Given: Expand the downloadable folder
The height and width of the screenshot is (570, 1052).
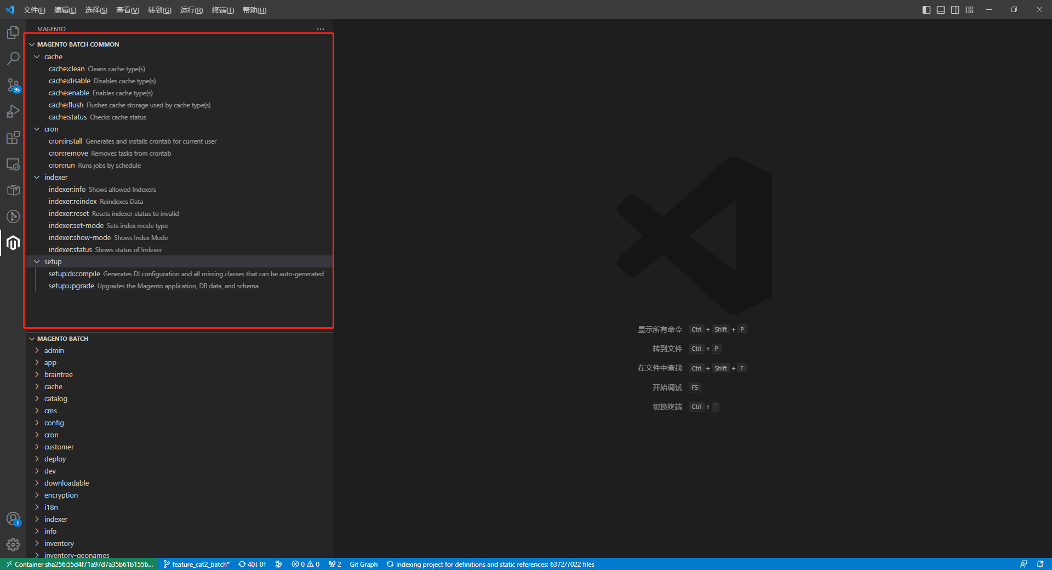Looking at the screenshot, I should [179, 483].
